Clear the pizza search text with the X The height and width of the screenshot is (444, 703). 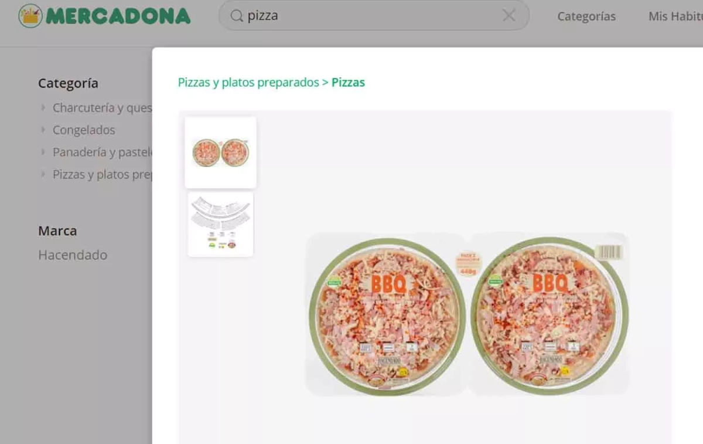point(509,16)
